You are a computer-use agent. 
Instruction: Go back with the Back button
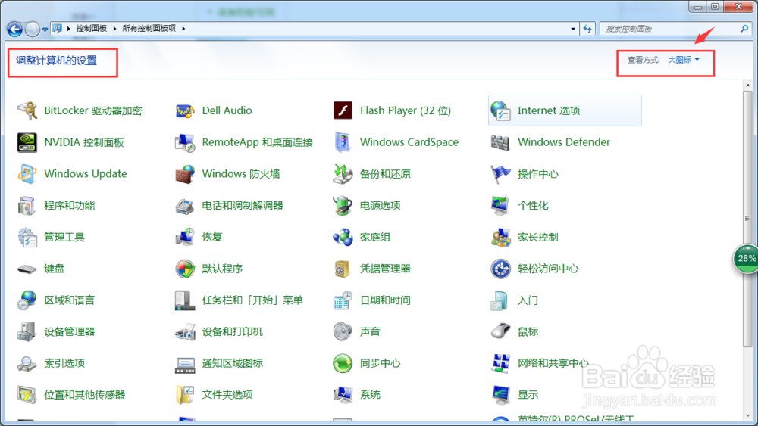click(14, 30)
